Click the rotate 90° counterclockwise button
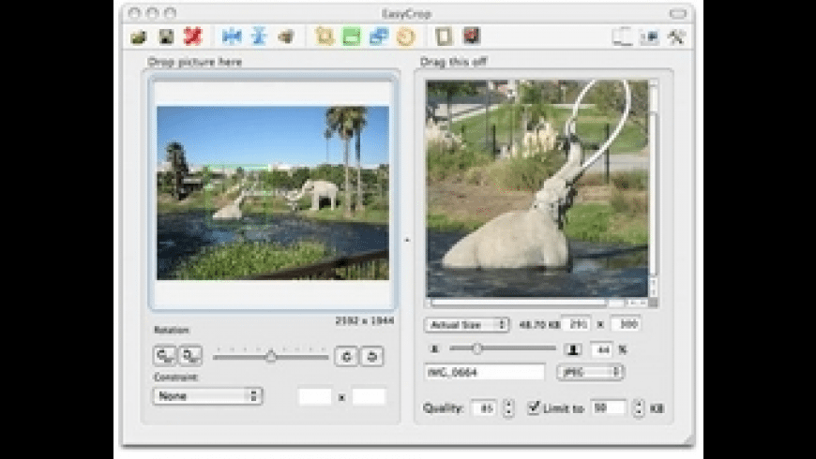 tap(164, 356)
